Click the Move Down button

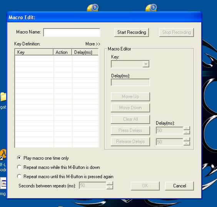[x=130, y=108]
